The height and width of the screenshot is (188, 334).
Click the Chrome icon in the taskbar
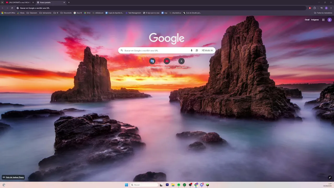(196, 185)
